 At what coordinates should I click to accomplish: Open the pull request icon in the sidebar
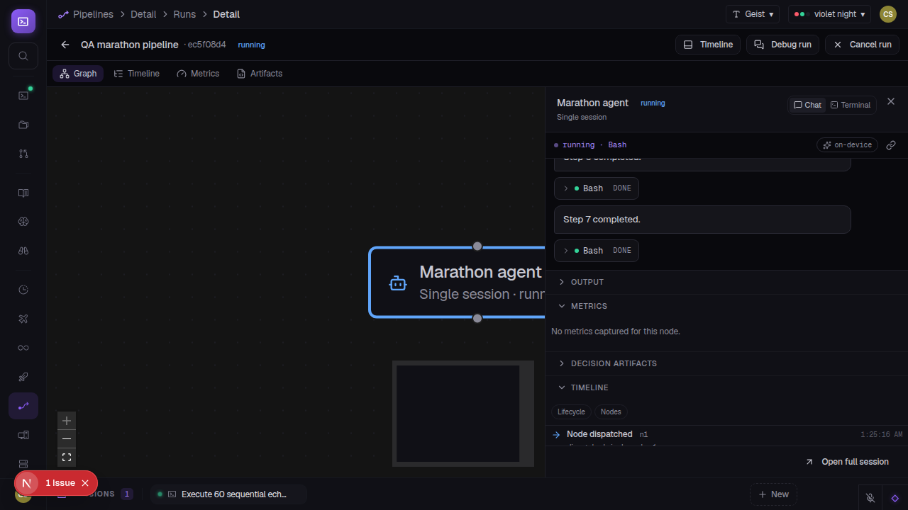[x=23, y=154]
